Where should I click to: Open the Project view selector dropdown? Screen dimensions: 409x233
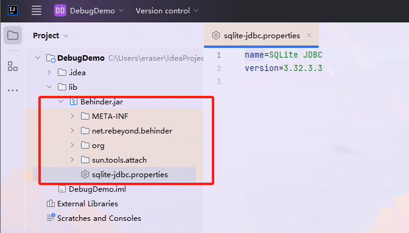click(x=51, y=36)
